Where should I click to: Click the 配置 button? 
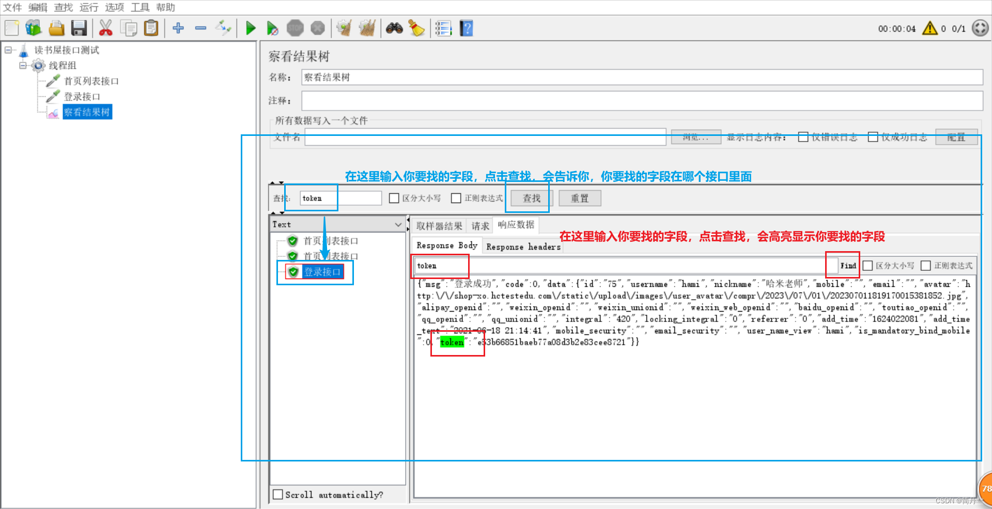[956, 137]
